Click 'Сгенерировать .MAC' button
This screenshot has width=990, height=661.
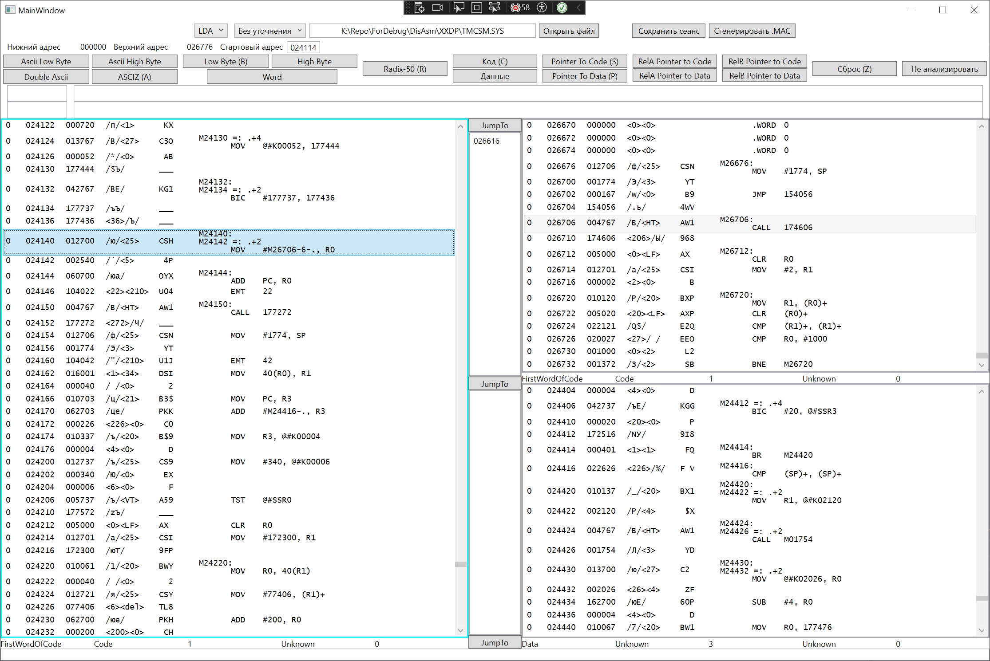point(752,31)
